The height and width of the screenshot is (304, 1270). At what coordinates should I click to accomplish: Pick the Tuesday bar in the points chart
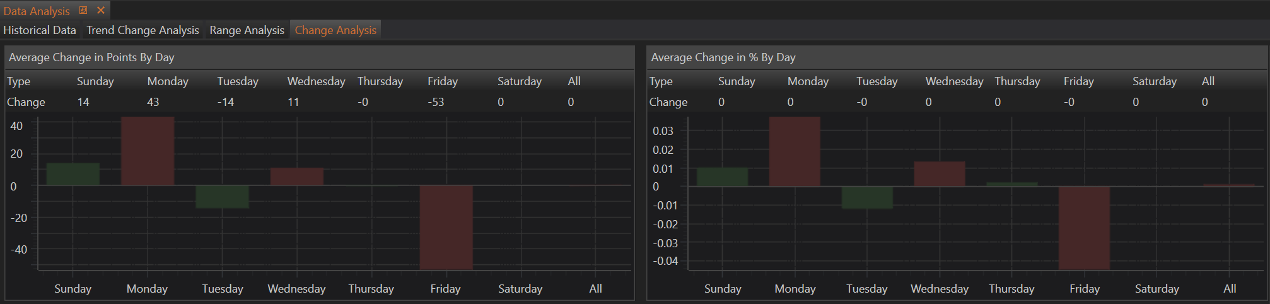222,197
